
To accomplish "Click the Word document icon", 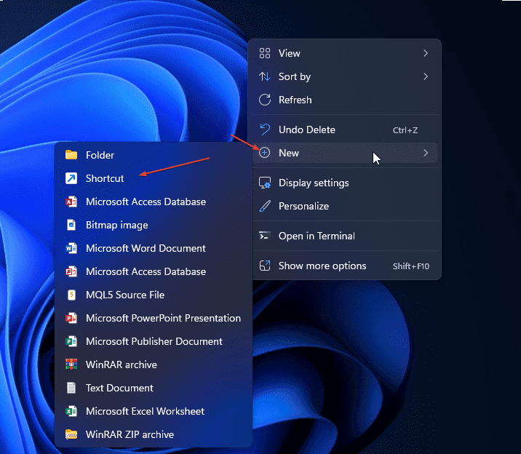I will [x=71, y=248].
